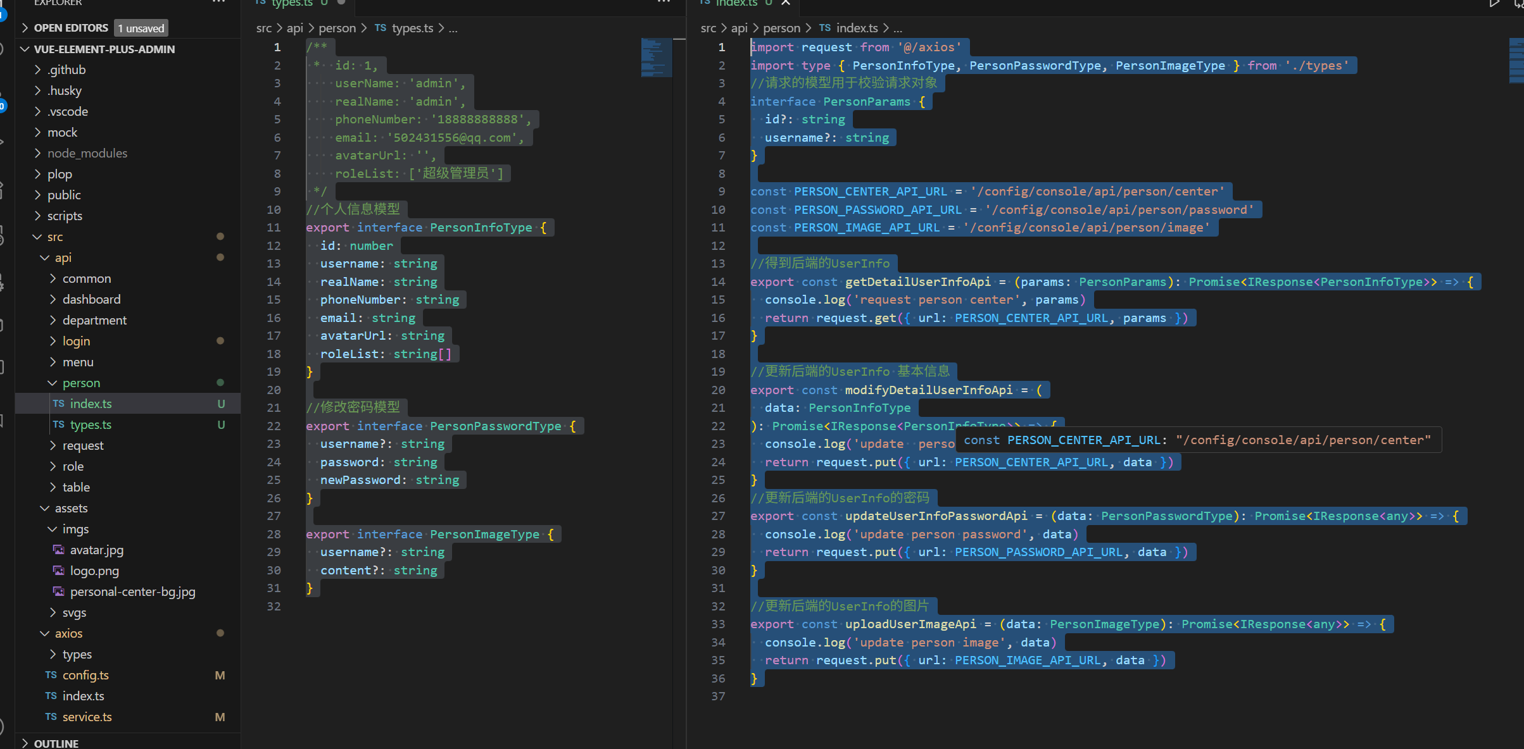This screenshot has height=749, width=1524.
Task: Expand the role folder
Action: [x=53, y=466]
